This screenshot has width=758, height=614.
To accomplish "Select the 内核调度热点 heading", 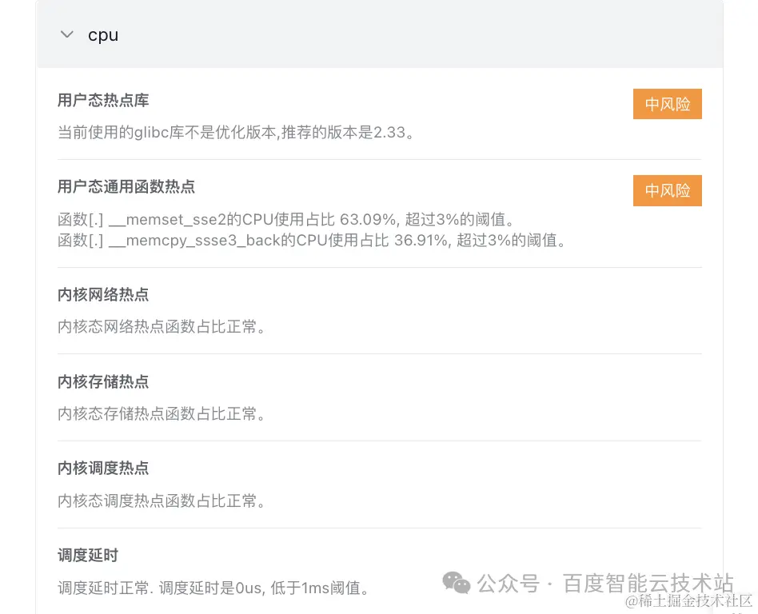I will point(102,468).
